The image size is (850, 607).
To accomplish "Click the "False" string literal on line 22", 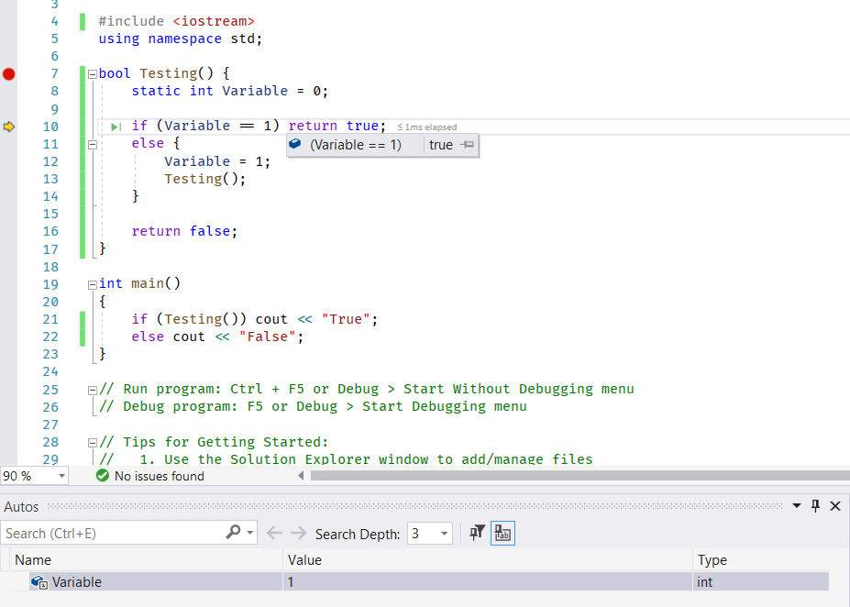I will tap(267, 337).
